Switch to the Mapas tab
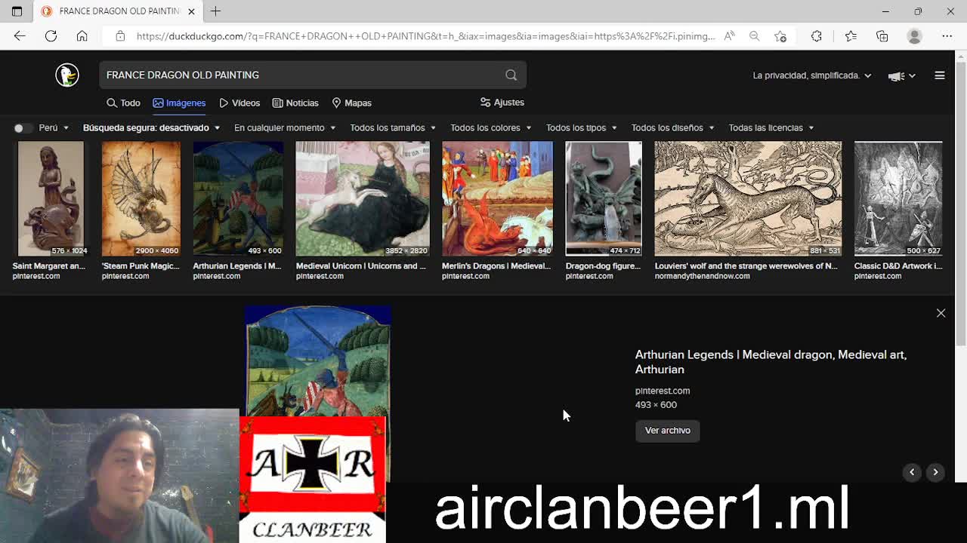The width and height of the screenshot is (967, 543). pyautogui.click(x=351, y=103)
